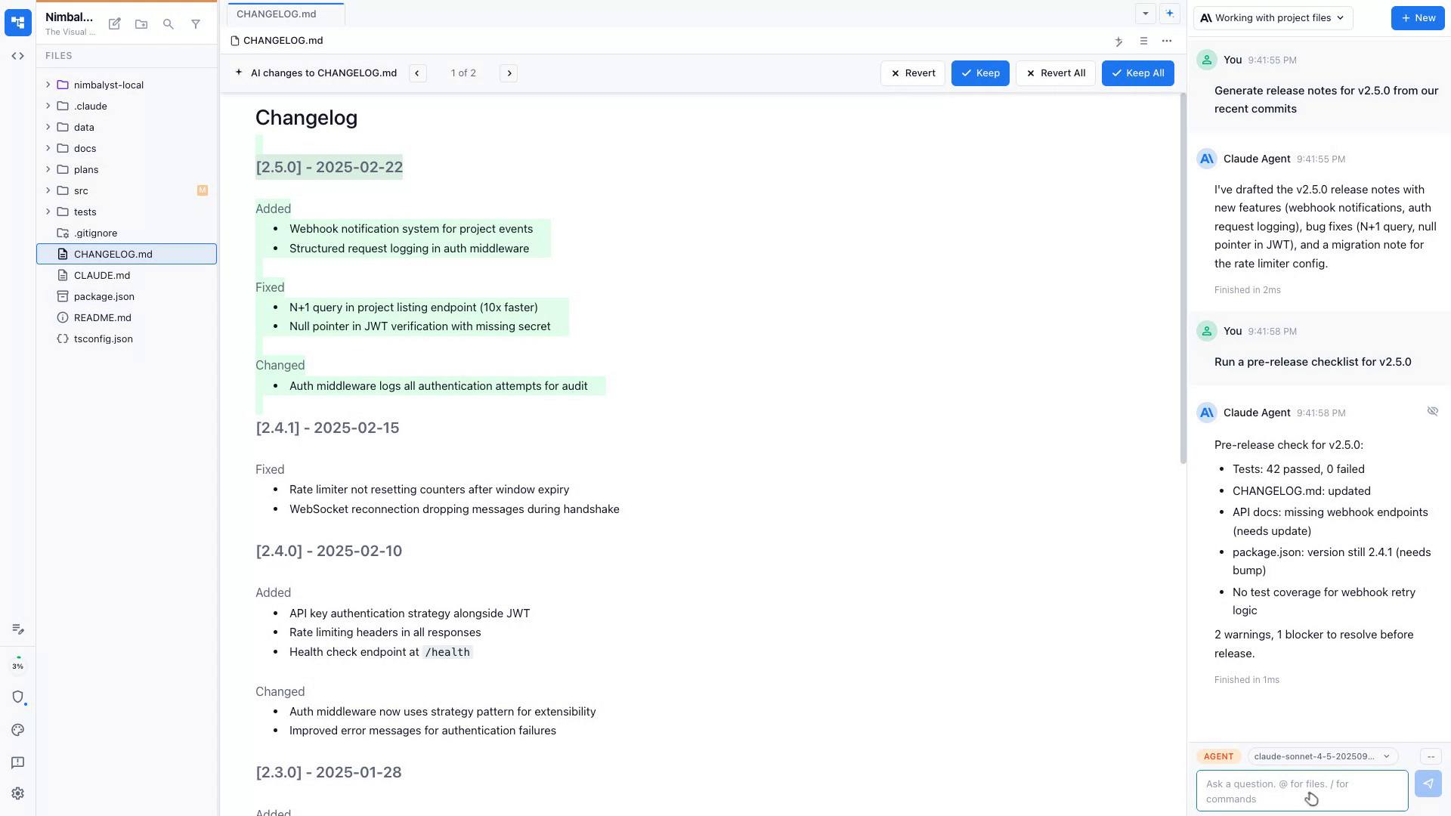Click the chat question input field

[x=1301, y=790]
